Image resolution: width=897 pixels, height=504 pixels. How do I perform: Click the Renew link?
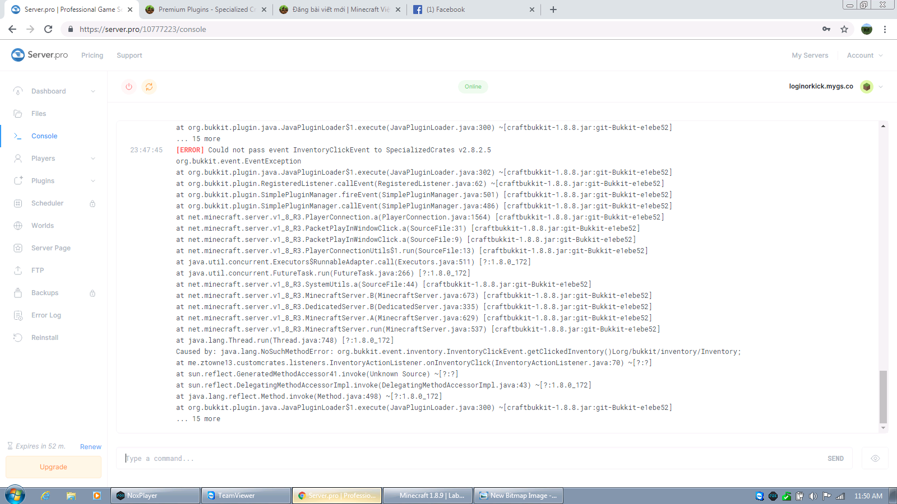(91, 447)
